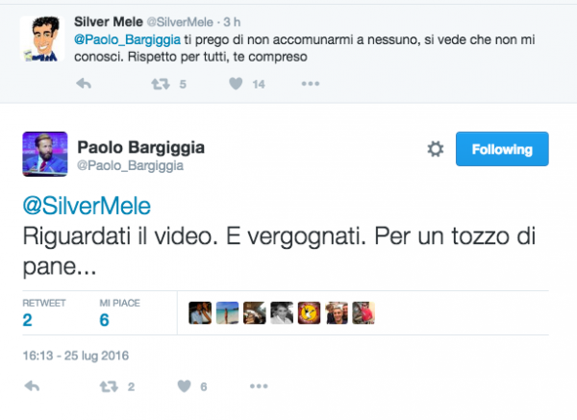
Task: Open more options on Paolo Bargiggia's tweet
Action: [259, 386]
